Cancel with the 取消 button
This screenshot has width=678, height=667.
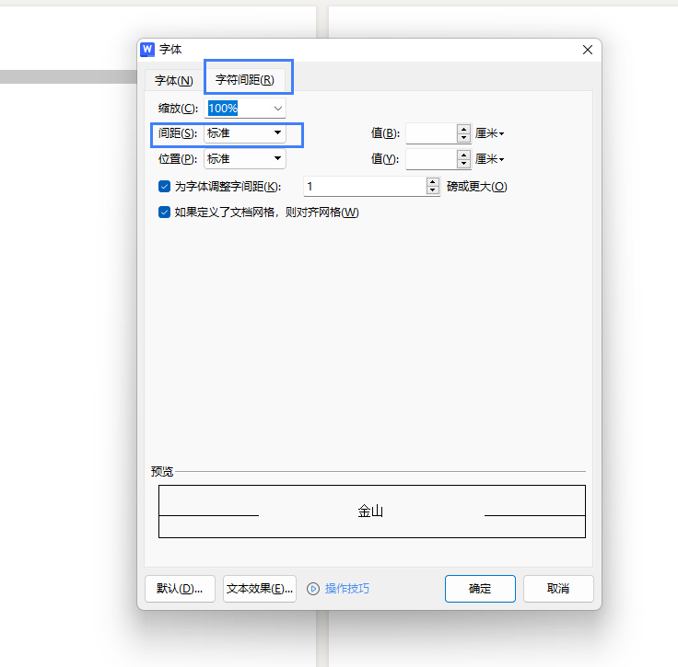[558, 589]
